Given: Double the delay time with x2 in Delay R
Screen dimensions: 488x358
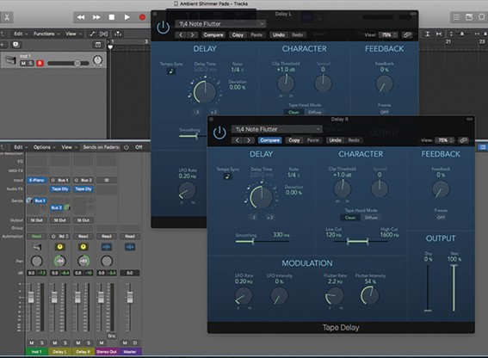Looking at the screenshot, I should pos(270,217).
